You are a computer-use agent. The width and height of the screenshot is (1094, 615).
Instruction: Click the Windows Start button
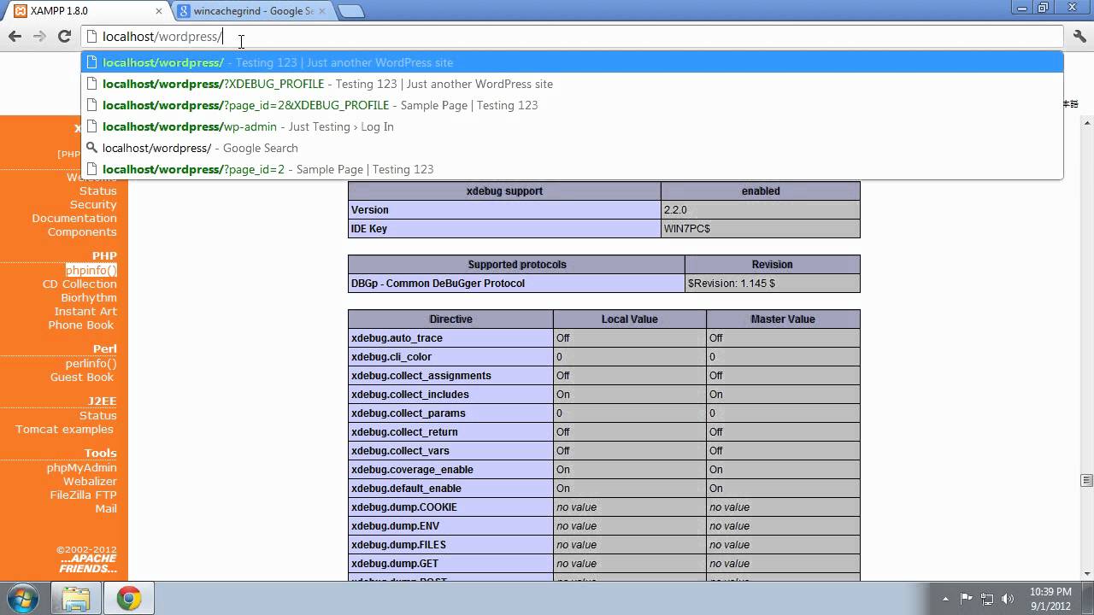[x=22, y=598]
